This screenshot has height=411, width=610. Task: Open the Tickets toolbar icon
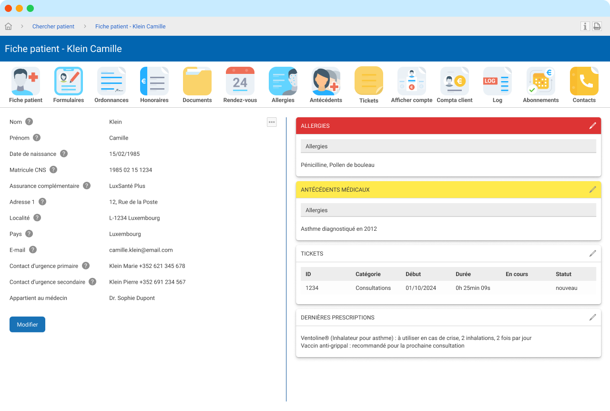pos(369,81)
